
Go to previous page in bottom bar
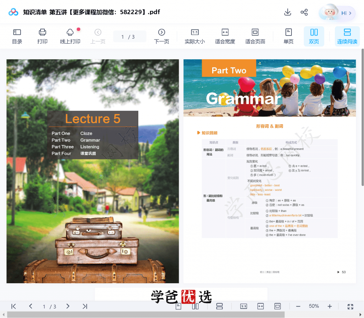pyautogui.click(x=31, y=306)
